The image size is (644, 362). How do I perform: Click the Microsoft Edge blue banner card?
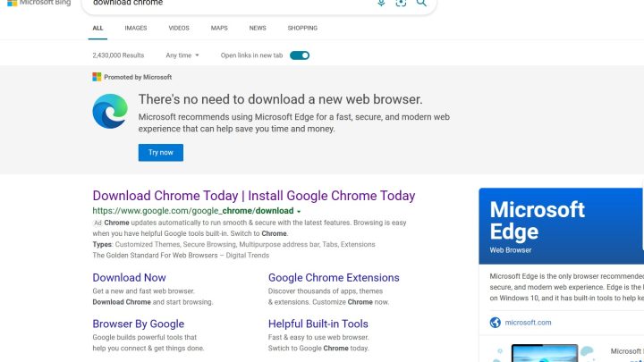click(x=562, y=226)
